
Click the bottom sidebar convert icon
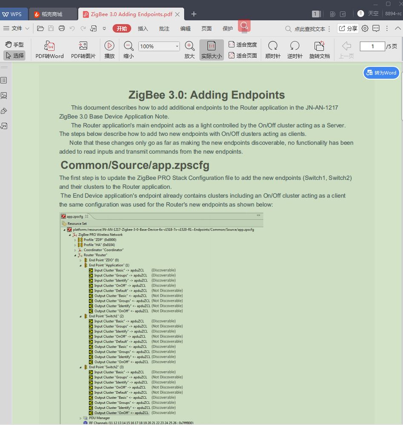[x=4, y=126]
